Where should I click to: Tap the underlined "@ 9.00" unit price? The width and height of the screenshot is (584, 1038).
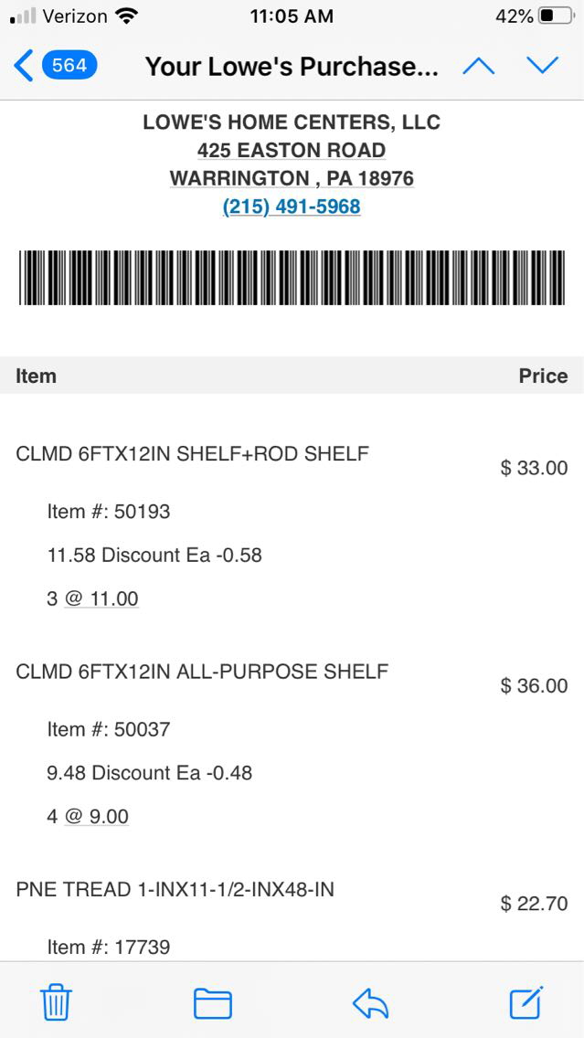[x=97, y=817]
